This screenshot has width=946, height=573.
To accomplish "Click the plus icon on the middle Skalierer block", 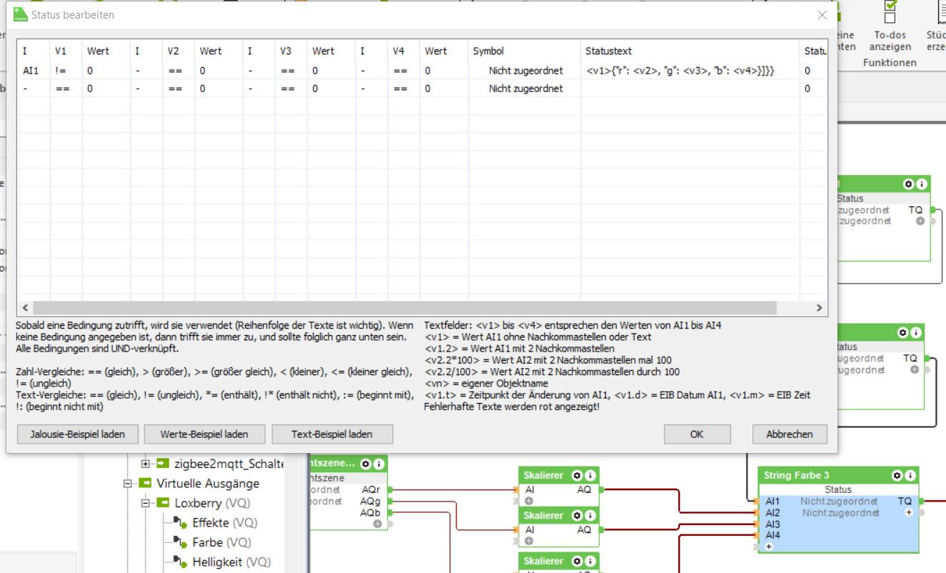I will click(529, 541).
